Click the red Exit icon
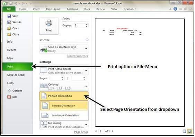The image size is (195, 137). [x=9, y=97]
